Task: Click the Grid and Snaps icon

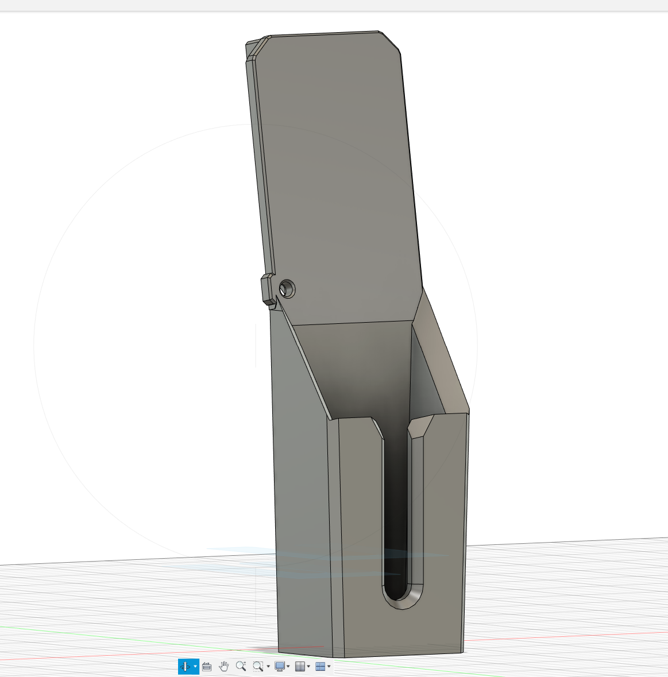Action: 300,667
